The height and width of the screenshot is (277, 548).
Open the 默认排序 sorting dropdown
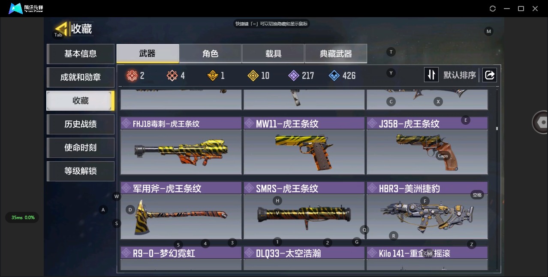tap(460, 75)
